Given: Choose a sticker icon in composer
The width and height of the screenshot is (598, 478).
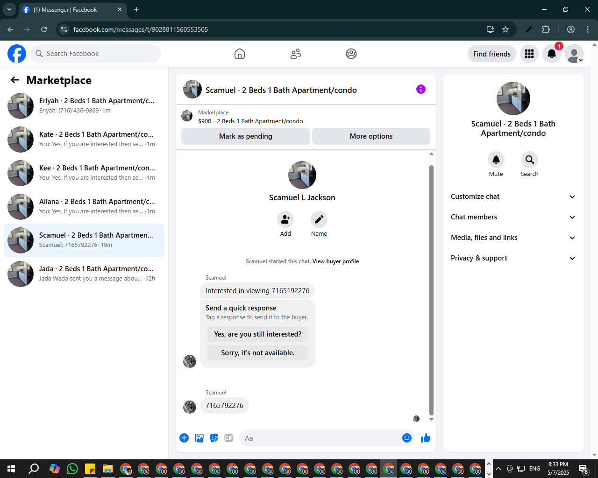Looking at the screenshot, I should click(214, 438).
